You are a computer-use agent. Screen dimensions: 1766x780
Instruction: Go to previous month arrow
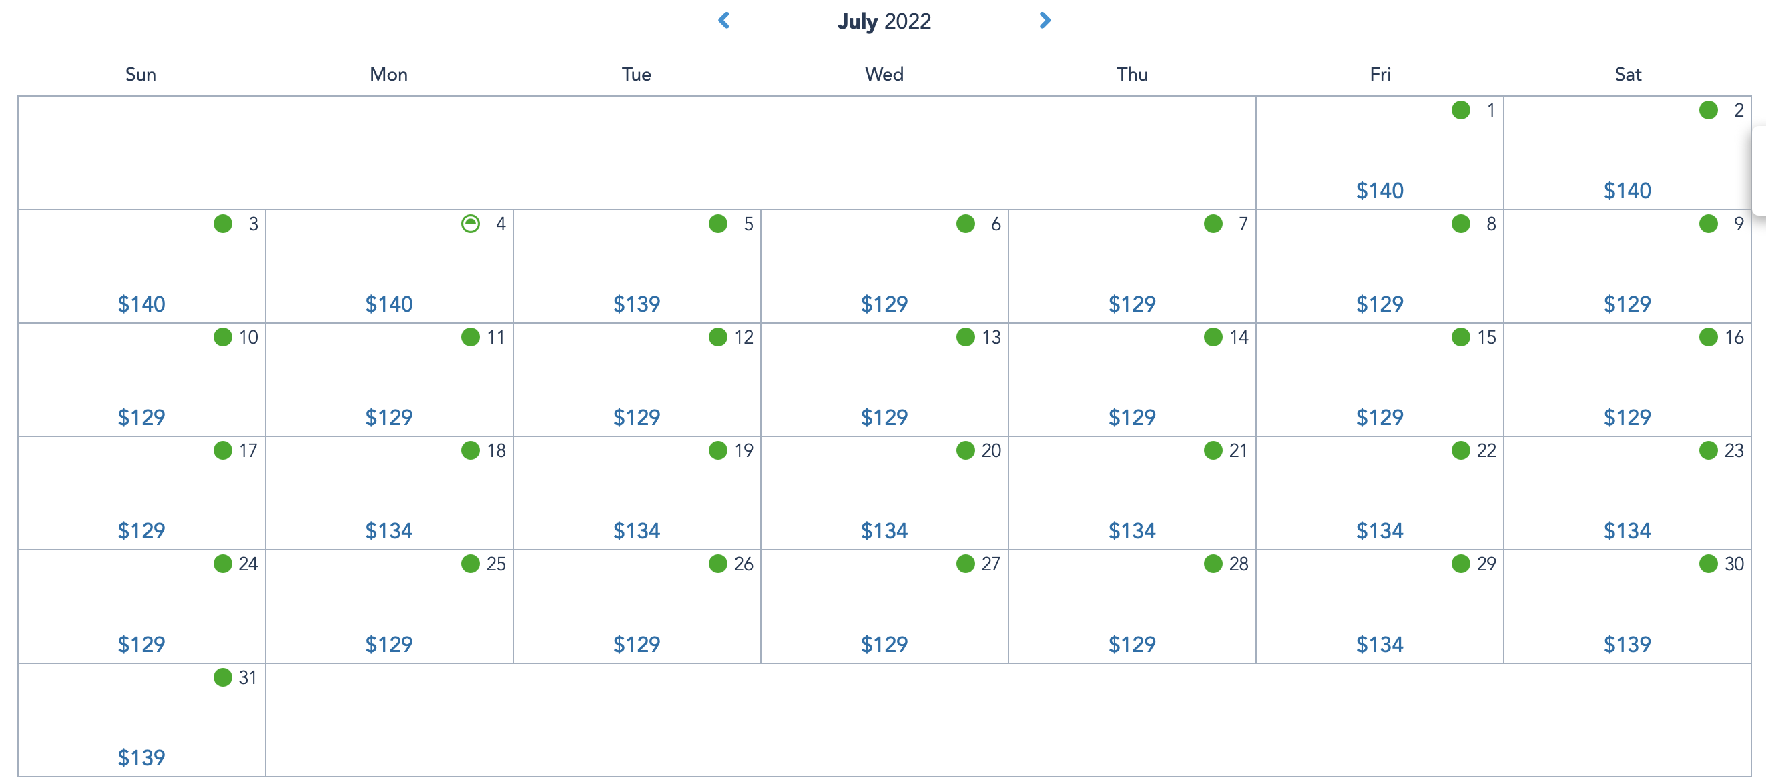pos(724,21)
